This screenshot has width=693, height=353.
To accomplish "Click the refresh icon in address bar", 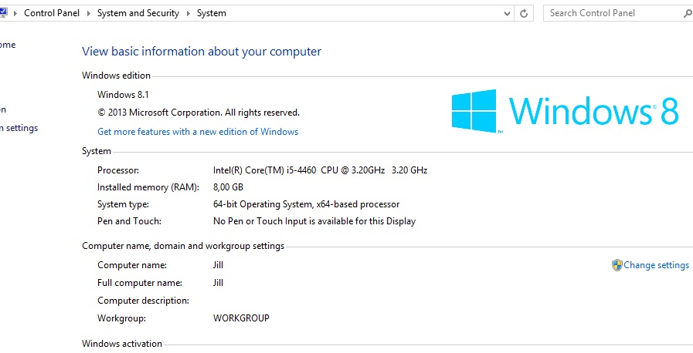I will point(524,13).
